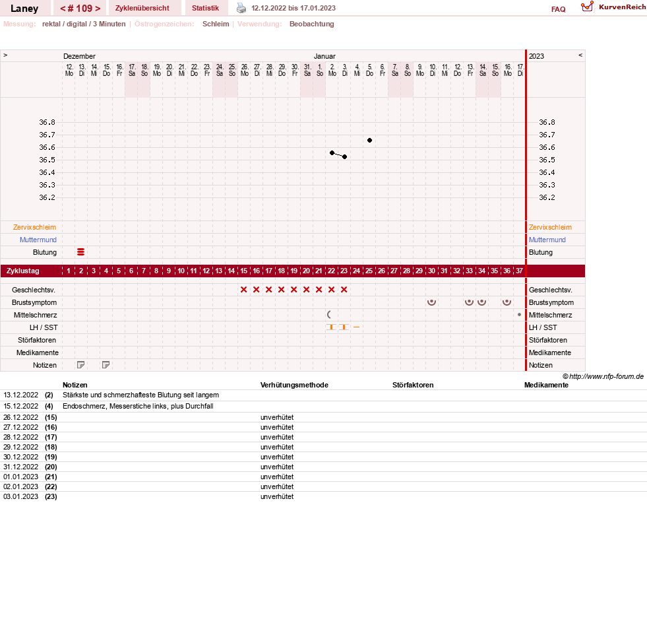Click the intercourse X mark on cycle day 19
The height and width of the screenshot is (635, 647).
(293, 290)
